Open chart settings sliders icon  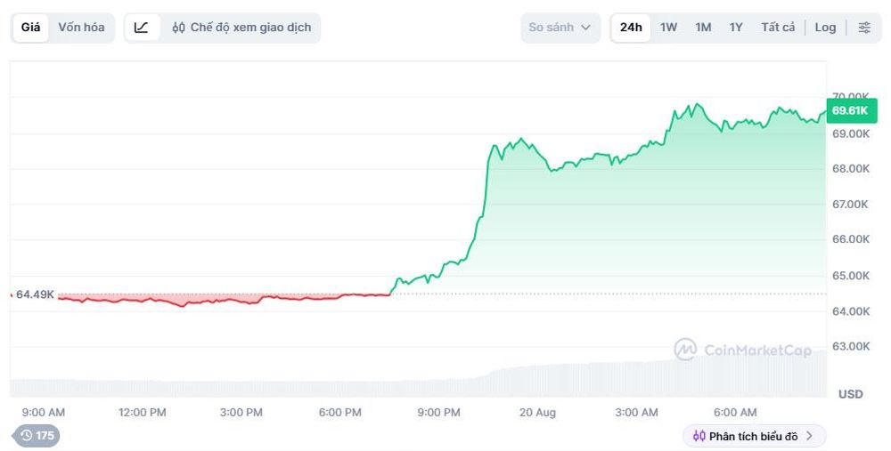(864, 28)
